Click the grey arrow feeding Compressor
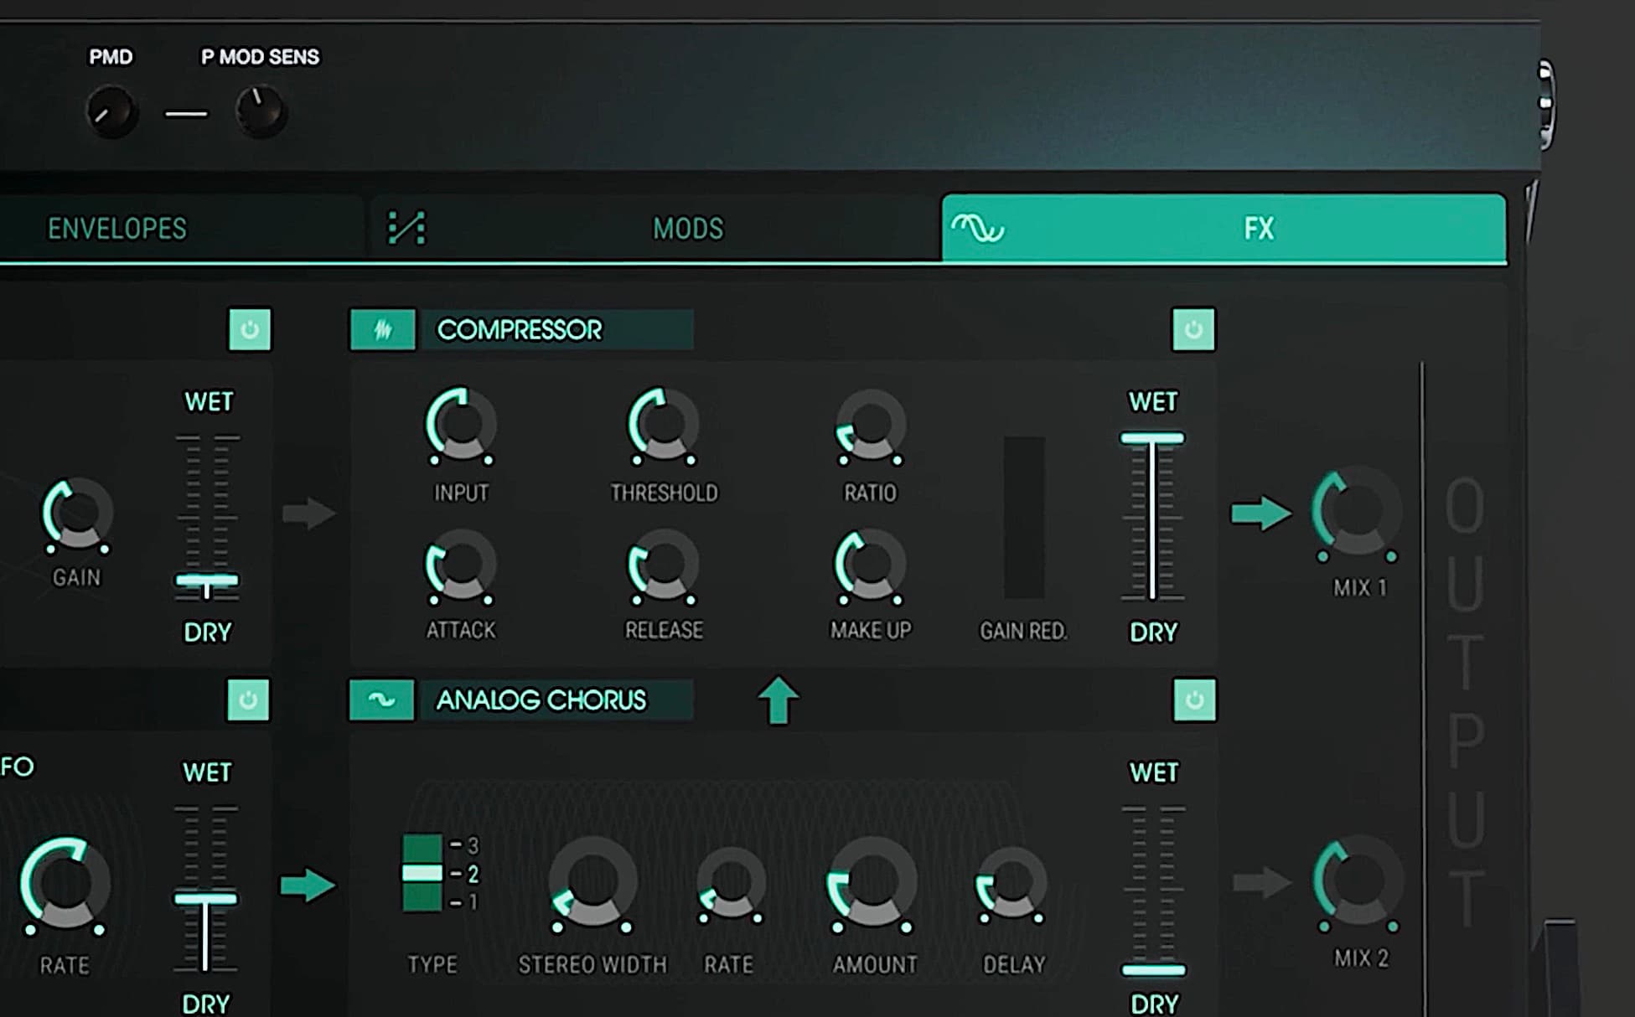This screenshot has width=1635, height=1017. click(x=308, y=513)
